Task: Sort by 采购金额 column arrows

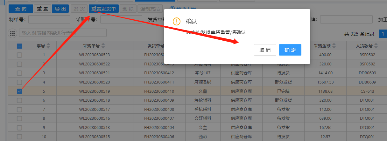Action: point(334,46)
